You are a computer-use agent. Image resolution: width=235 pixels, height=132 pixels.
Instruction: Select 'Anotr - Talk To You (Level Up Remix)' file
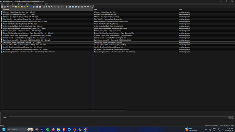point(20,24)
